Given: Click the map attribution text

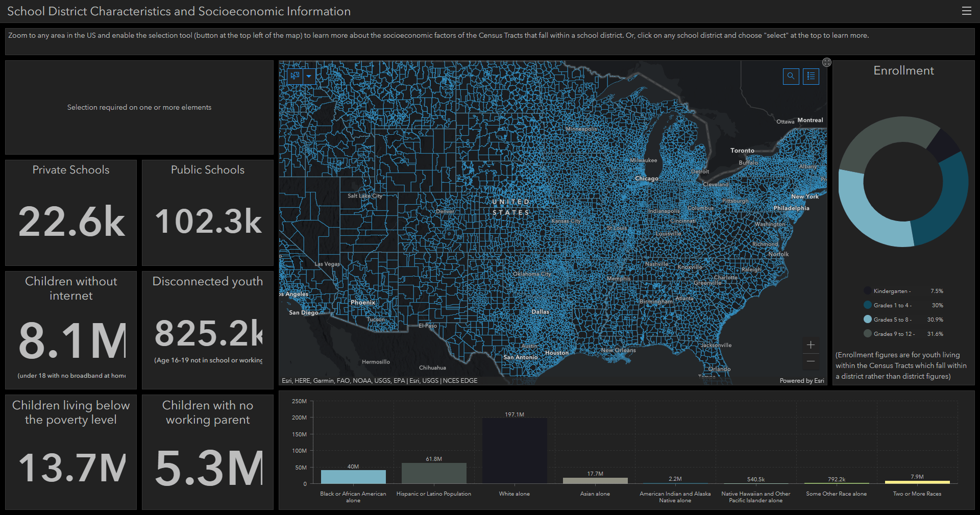Looking at the screenshot, I should click(x=380, y=381).
